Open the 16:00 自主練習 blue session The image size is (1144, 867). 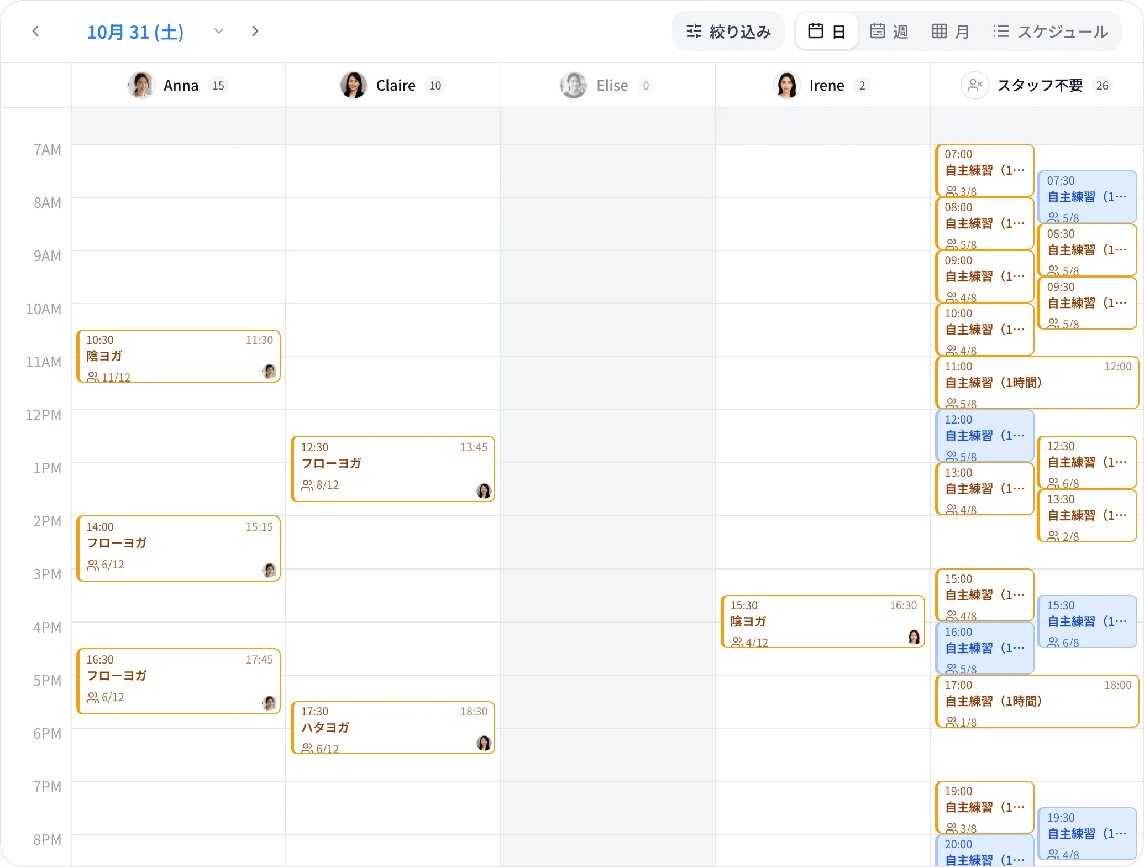(985, 648)
